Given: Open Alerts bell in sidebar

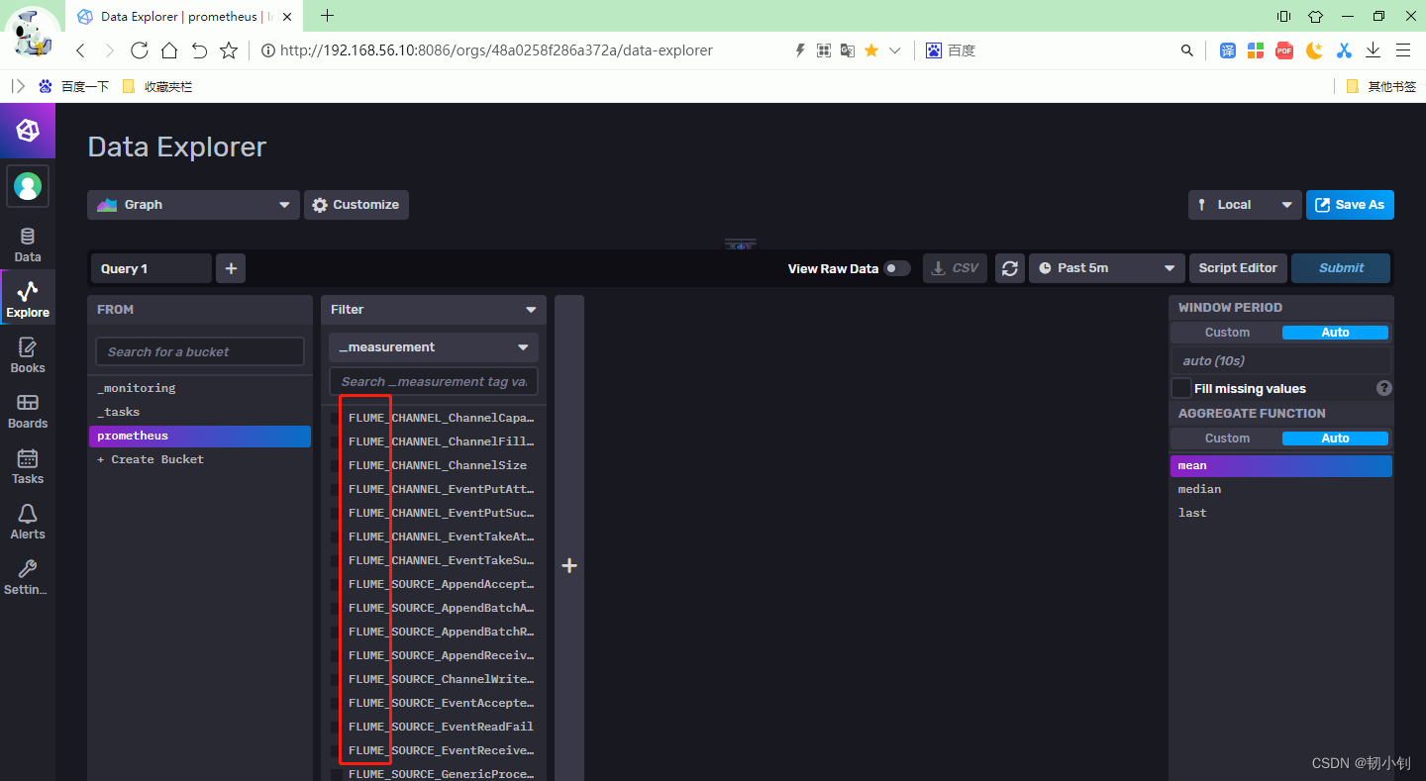Looking at the screenshot, I should point(28,523).
